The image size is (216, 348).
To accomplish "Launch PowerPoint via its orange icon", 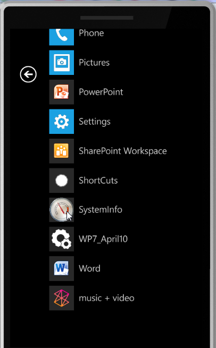I will click(x=62, y=92).
